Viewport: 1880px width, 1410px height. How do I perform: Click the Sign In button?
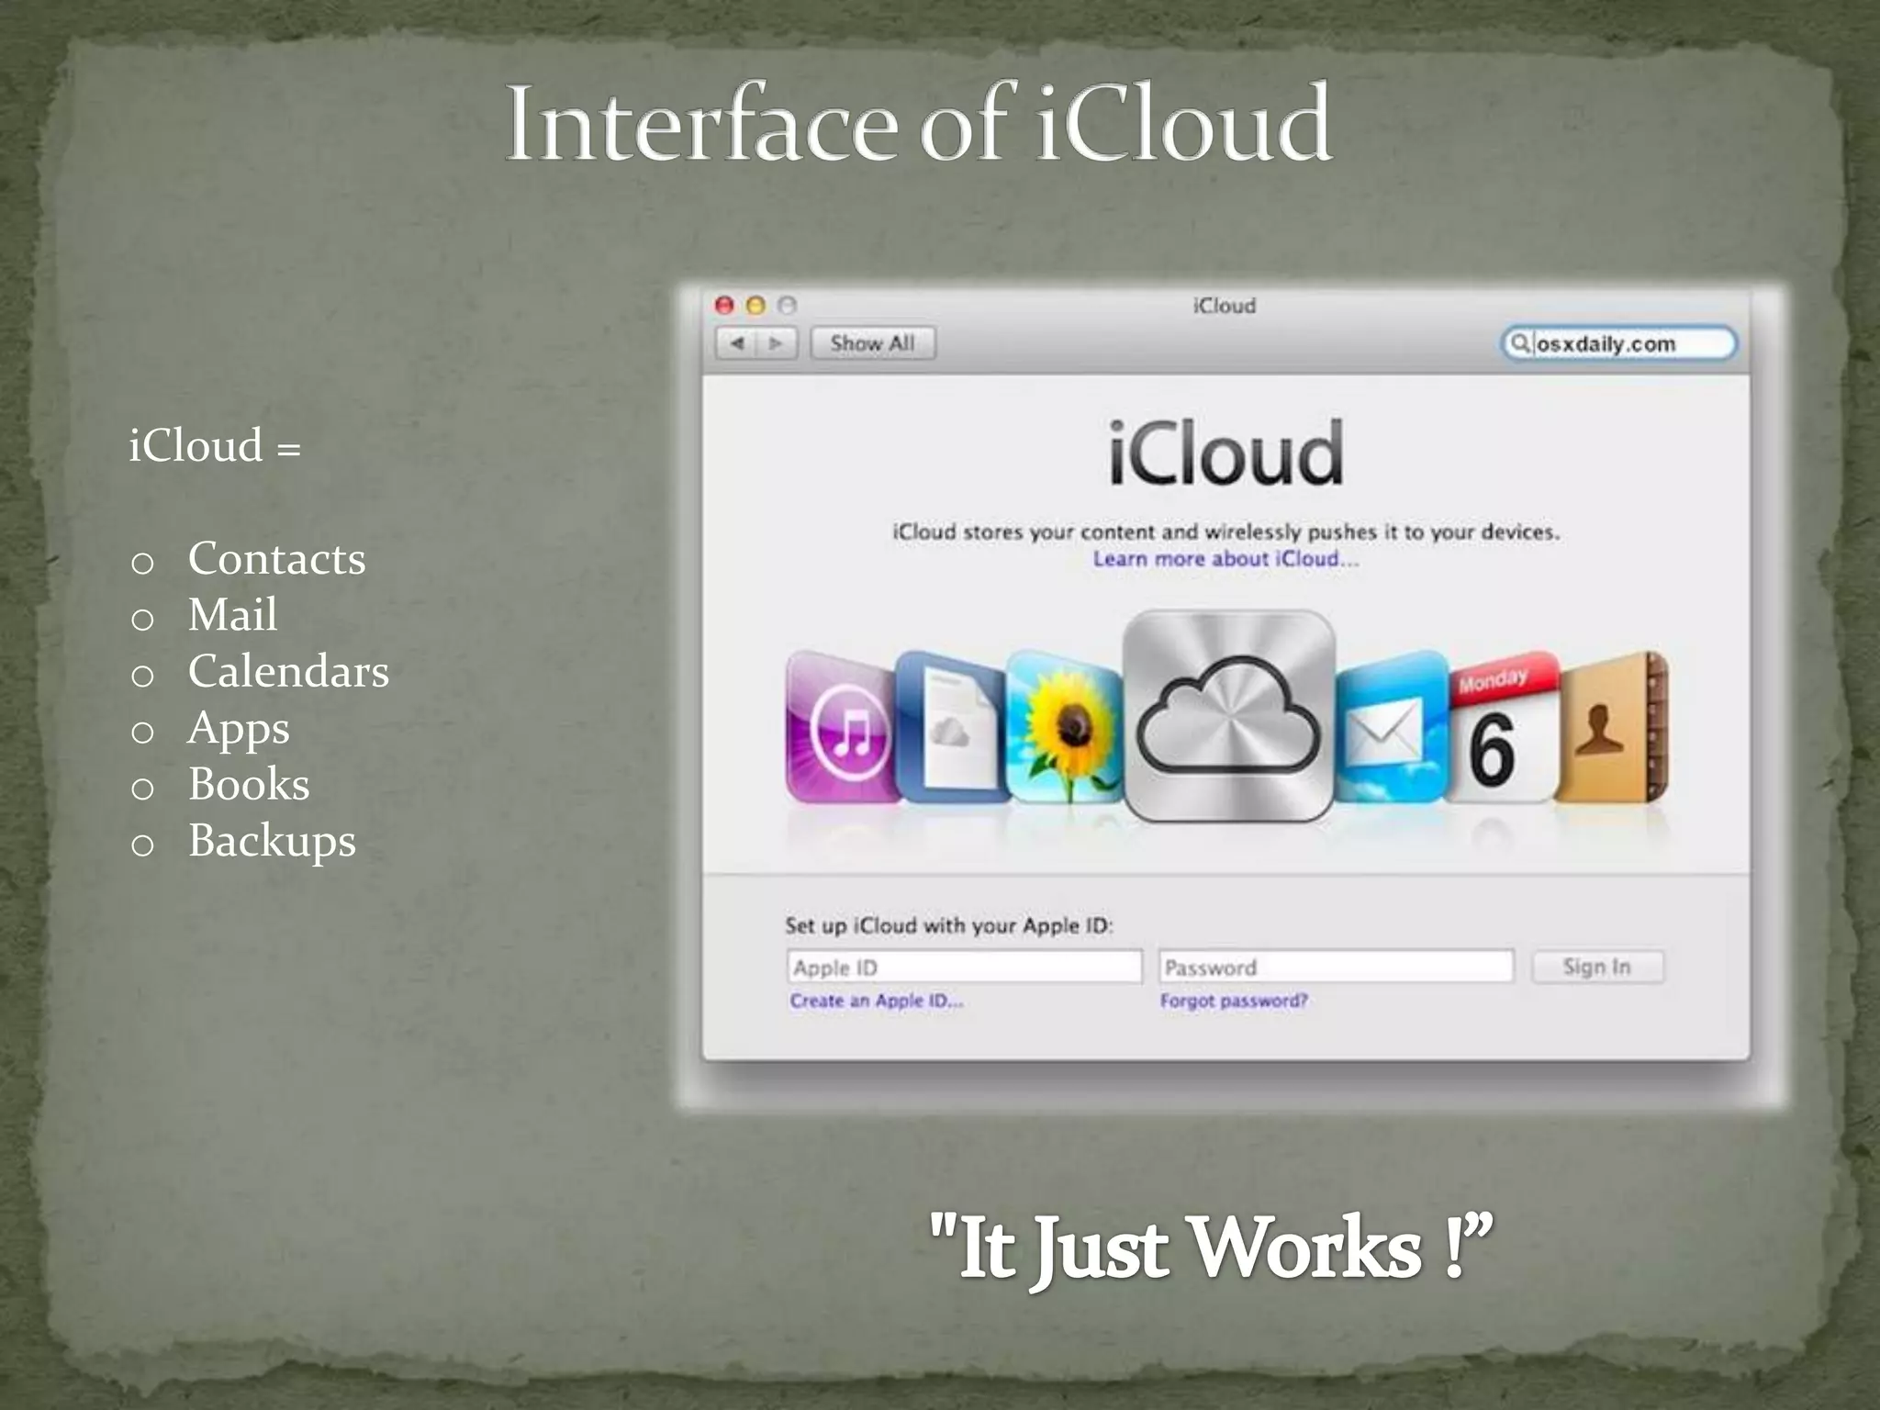[x=1597, y=967]
